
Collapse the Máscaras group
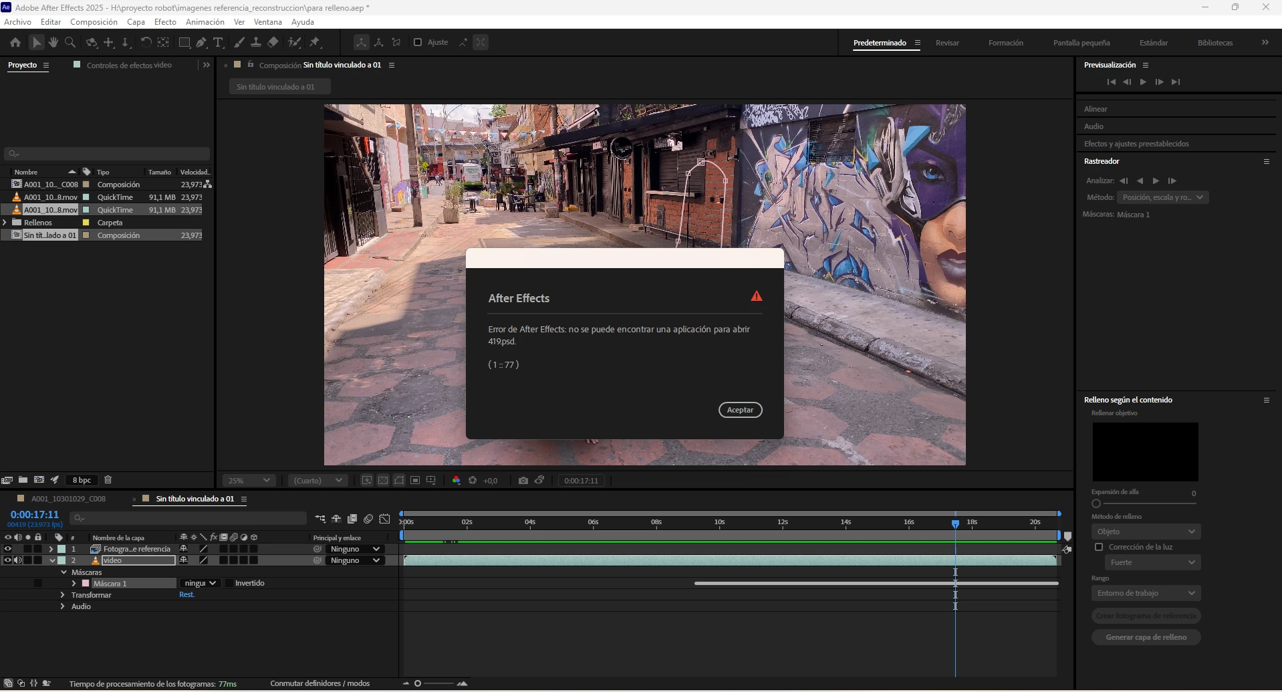tap(64, 572)
